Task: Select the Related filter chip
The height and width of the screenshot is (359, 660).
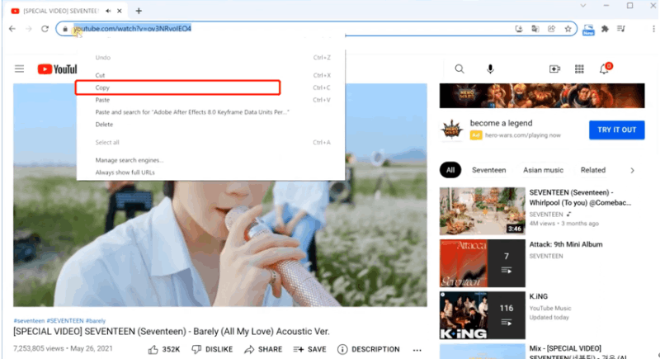Action: click(593, 170)
